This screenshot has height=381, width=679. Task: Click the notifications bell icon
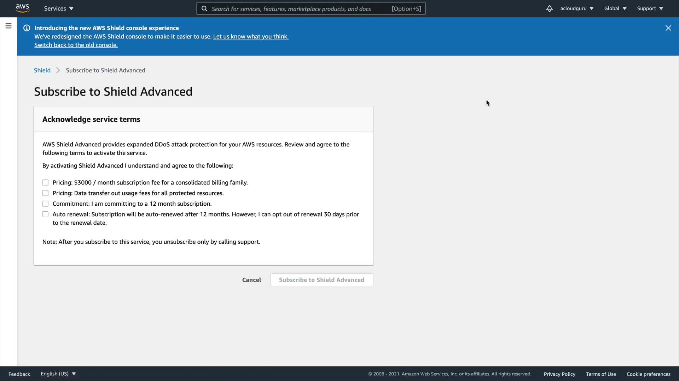[x=549, y=8]
